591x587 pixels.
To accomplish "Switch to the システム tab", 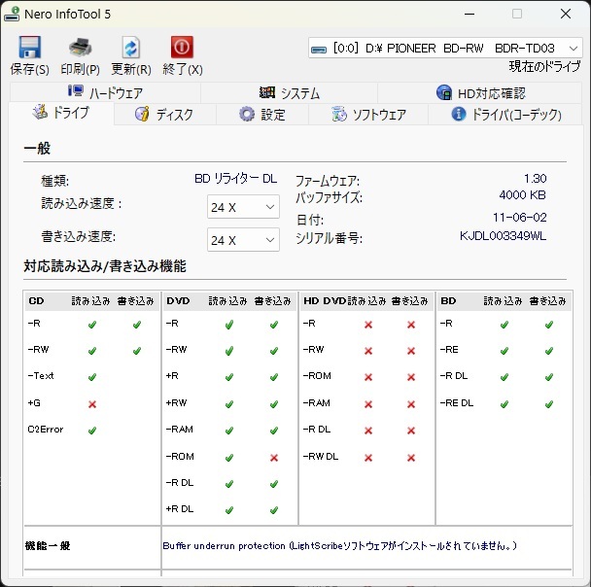I will click(290, 93).
